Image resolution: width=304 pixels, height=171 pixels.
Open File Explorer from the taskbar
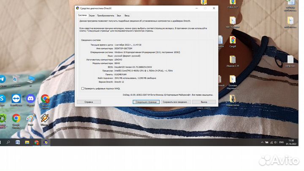(27, 142)
